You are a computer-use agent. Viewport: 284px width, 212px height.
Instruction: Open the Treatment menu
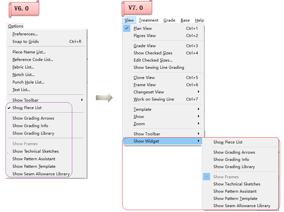point(148,20)
